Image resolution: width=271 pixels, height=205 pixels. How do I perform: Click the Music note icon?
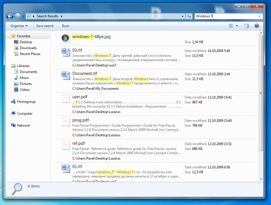(x=16, y=78)
